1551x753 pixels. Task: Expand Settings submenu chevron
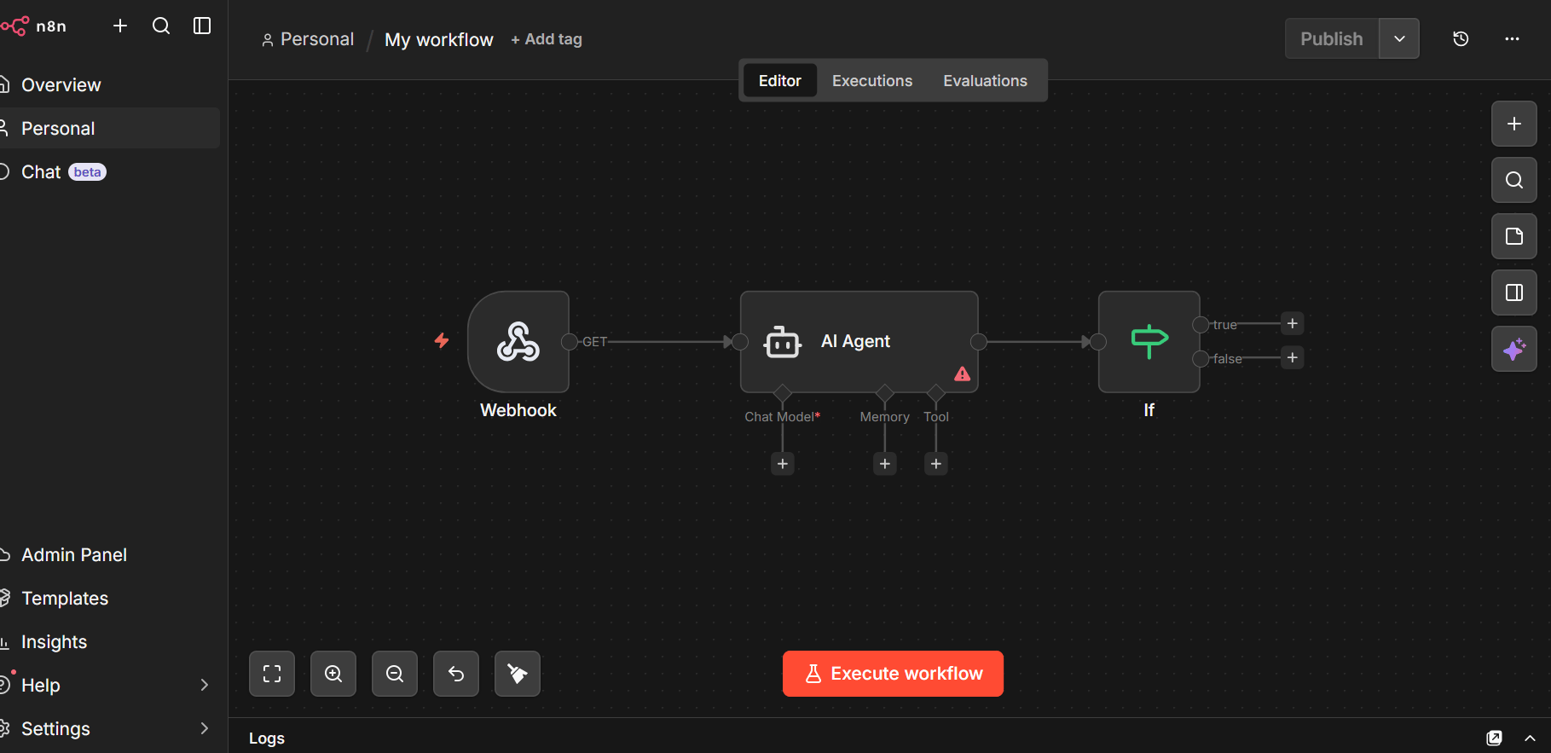click(x=204, y=728)
